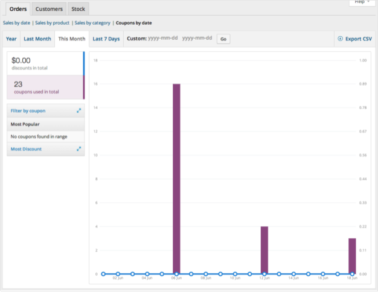Switch to the Customers tab
Screen dimensions: 378x292
49,9
